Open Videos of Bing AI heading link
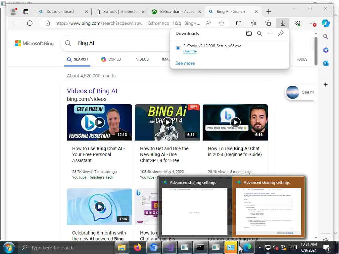339x254 pixels. [92, 91]
